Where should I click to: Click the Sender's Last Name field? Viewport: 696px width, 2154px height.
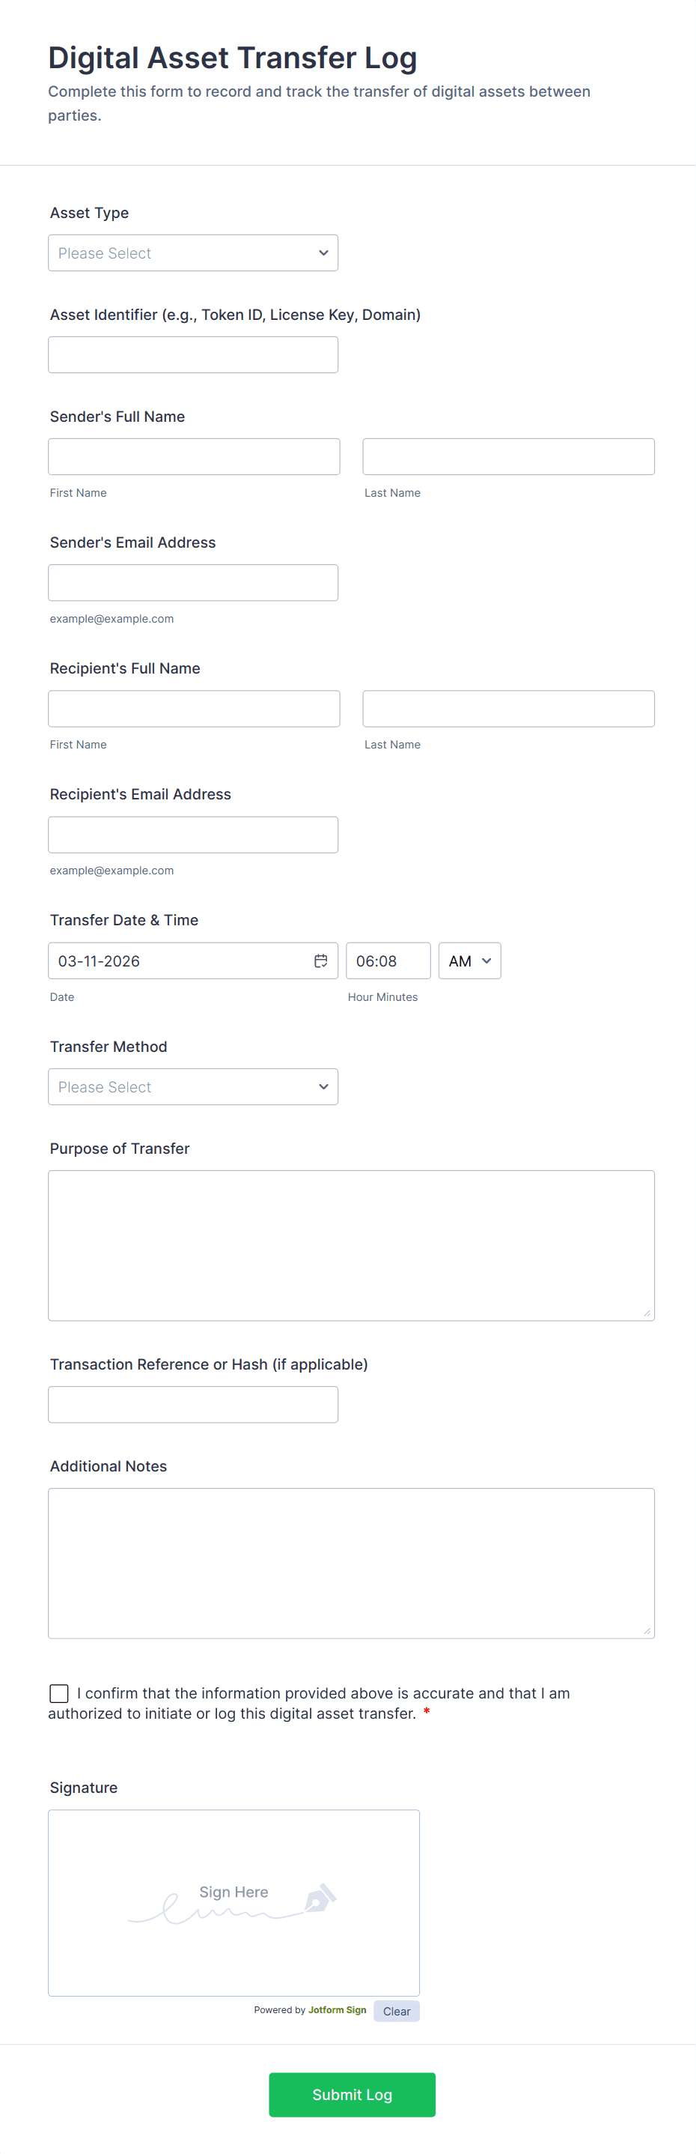509,456
